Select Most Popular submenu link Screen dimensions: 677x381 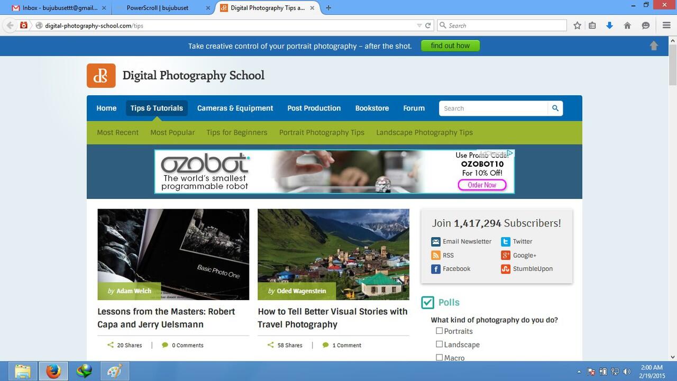pyautogui.click(x=172, y=132)
